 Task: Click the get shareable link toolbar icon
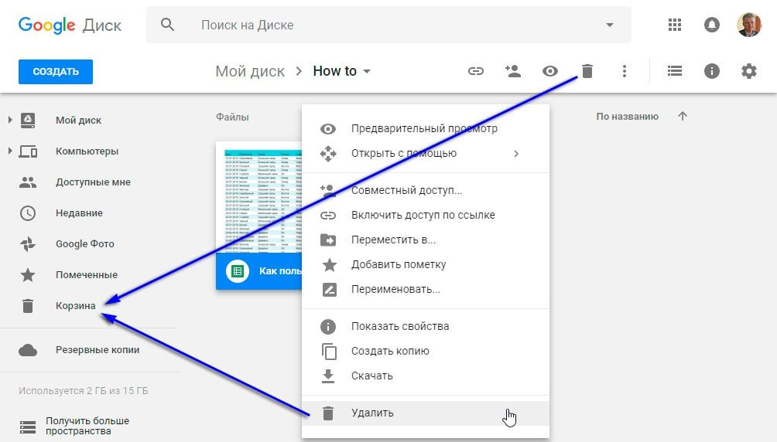coord(476,71)
